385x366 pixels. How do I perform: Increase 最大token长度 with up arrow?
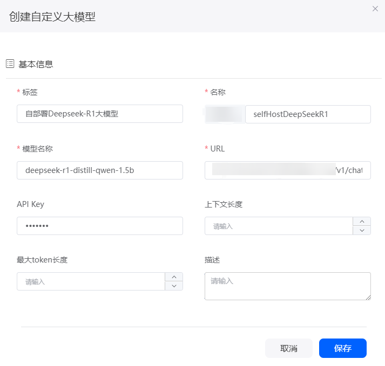pos(174,277)
